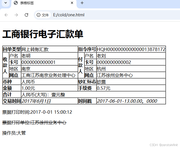Click the 钞汇标志 header cell
The image size is (180, 148).
pos(87,82)
